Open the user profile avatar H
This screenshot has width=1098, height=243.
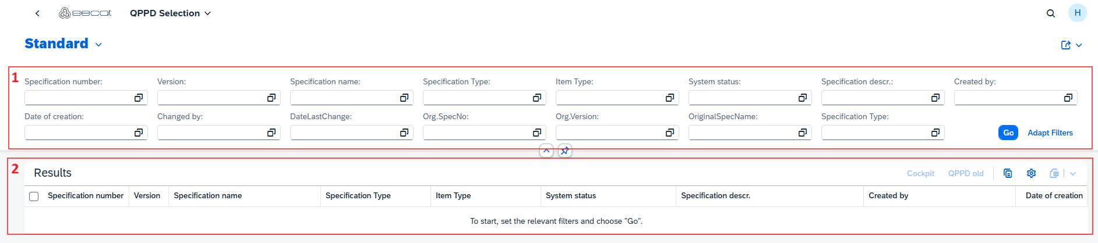point(1077,13)
